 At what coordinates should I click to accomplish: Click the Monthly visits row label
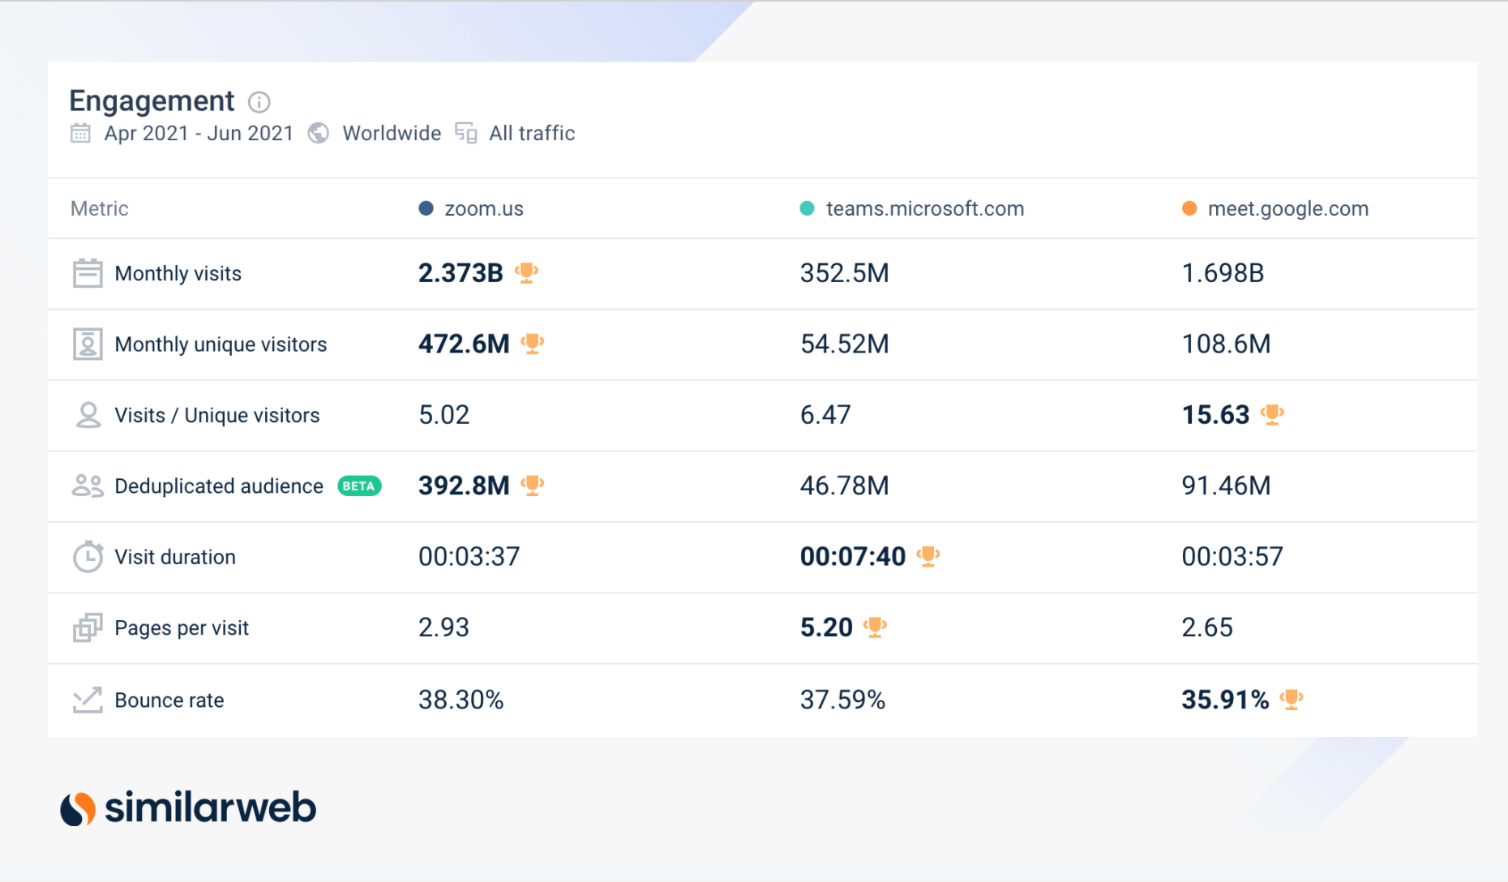tap(178, 274)
